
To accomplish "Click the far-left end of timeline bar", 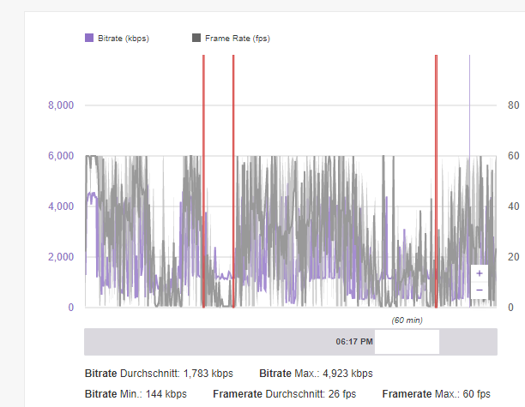I will [x=88, y=341].
